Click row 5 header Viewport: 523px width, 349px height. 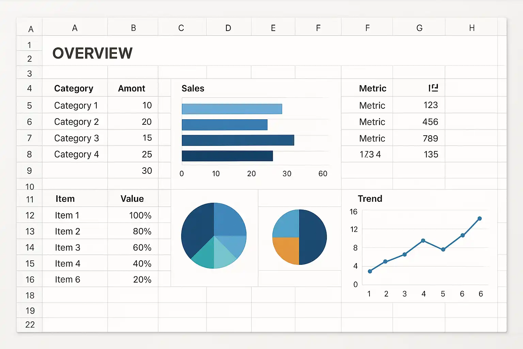(x=29, y=105)
